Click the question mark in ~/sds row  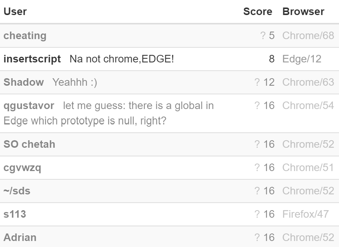[x=257, y=191]
